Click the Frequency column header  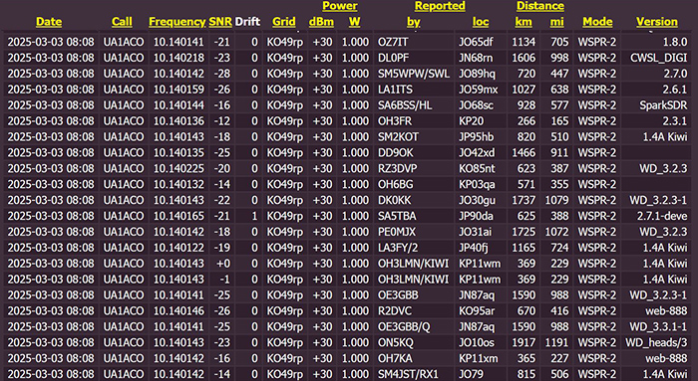(x=177, y=21)
